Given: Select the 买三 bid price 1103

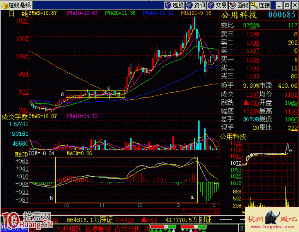Looking at the screenshot, I should coord(253,77).
